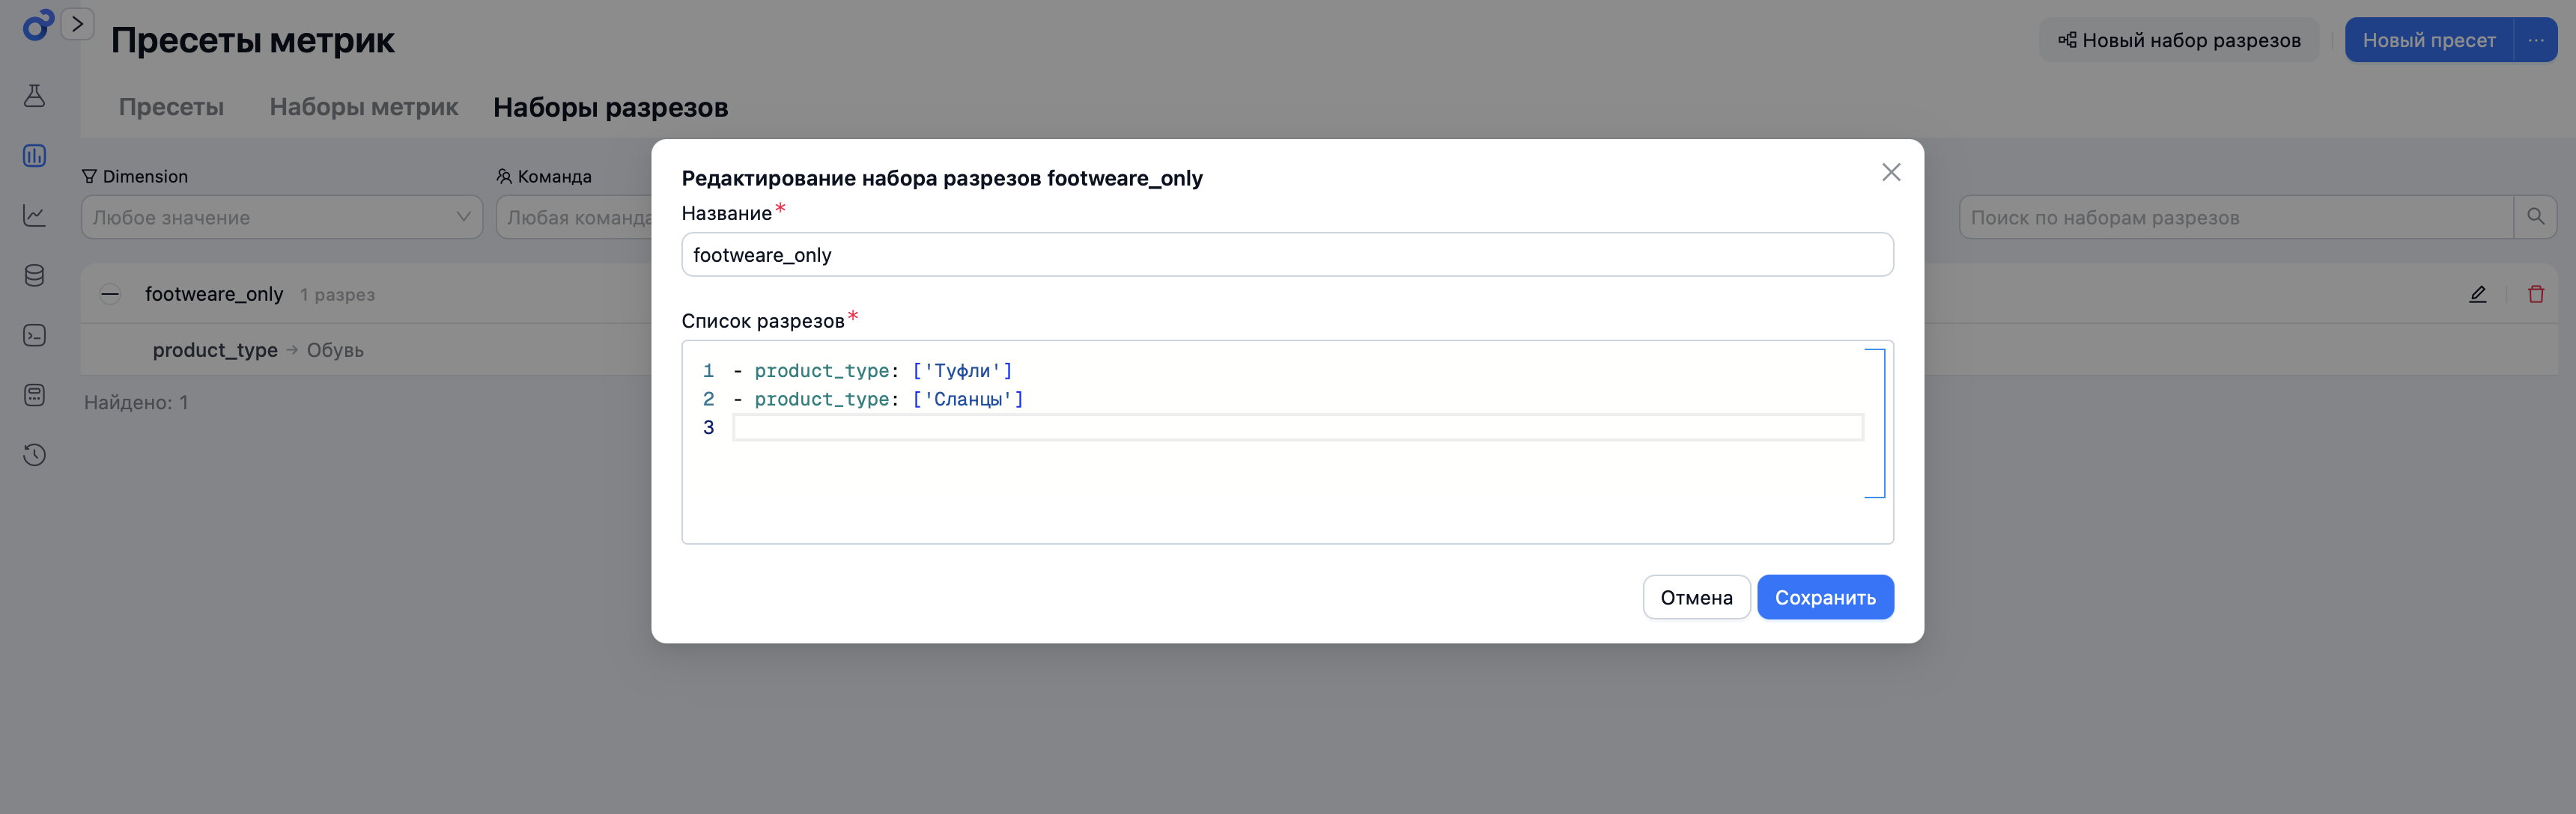Viewport: 2576px width, 814px height.
Task: Delete footweare_only with the trash icon
Action: (2536, 293)
